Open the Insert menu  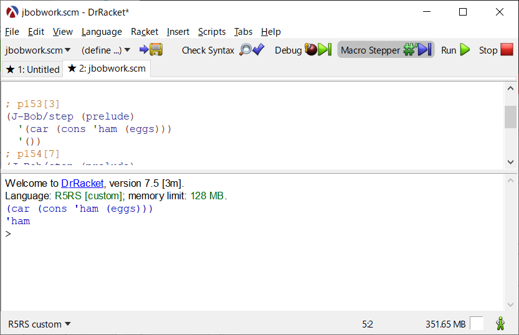tap(178, 32)
